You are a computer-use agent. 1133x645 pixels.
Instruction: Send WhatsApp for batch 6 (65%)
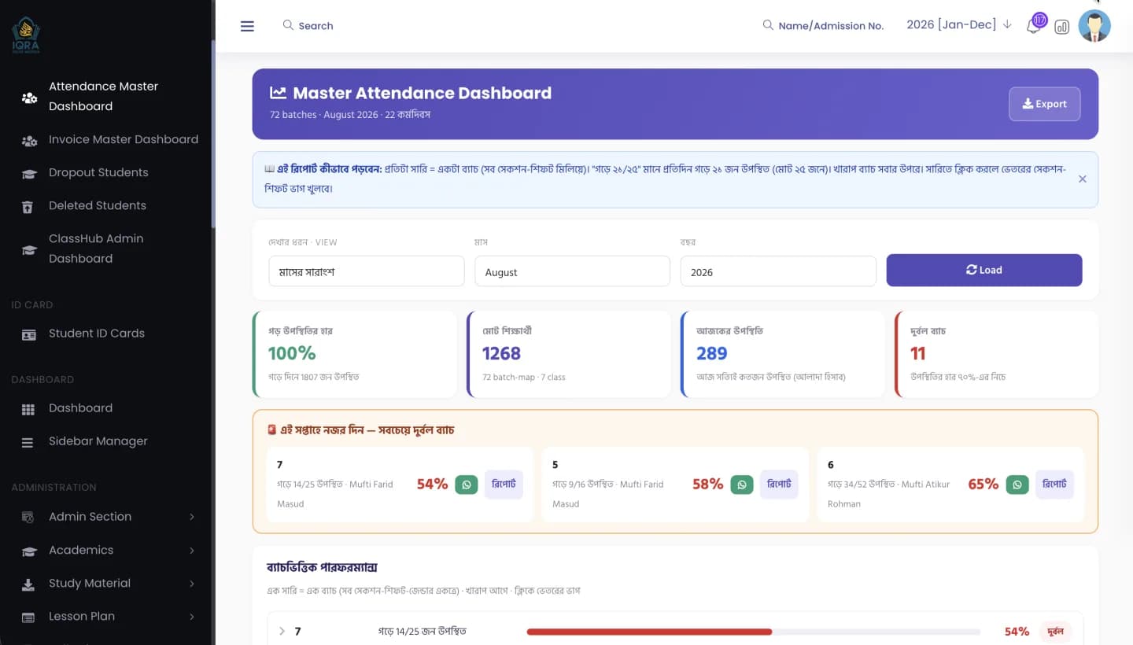click(1017, 485)
